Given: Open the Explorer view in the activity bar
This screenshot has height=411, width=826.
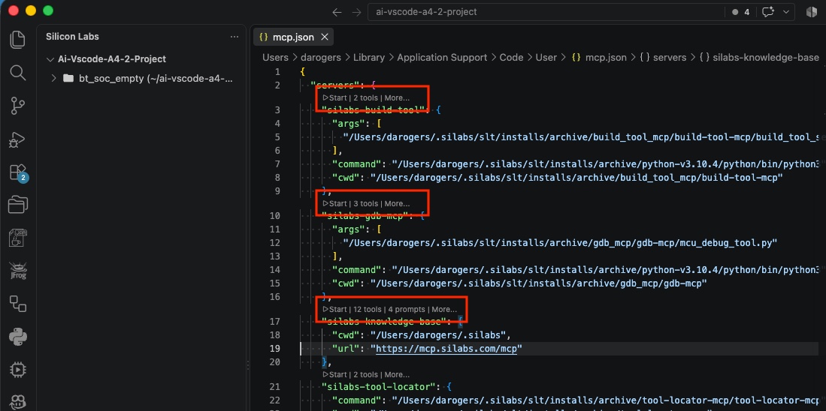Looking at the screenshot, I should (18, 40).
